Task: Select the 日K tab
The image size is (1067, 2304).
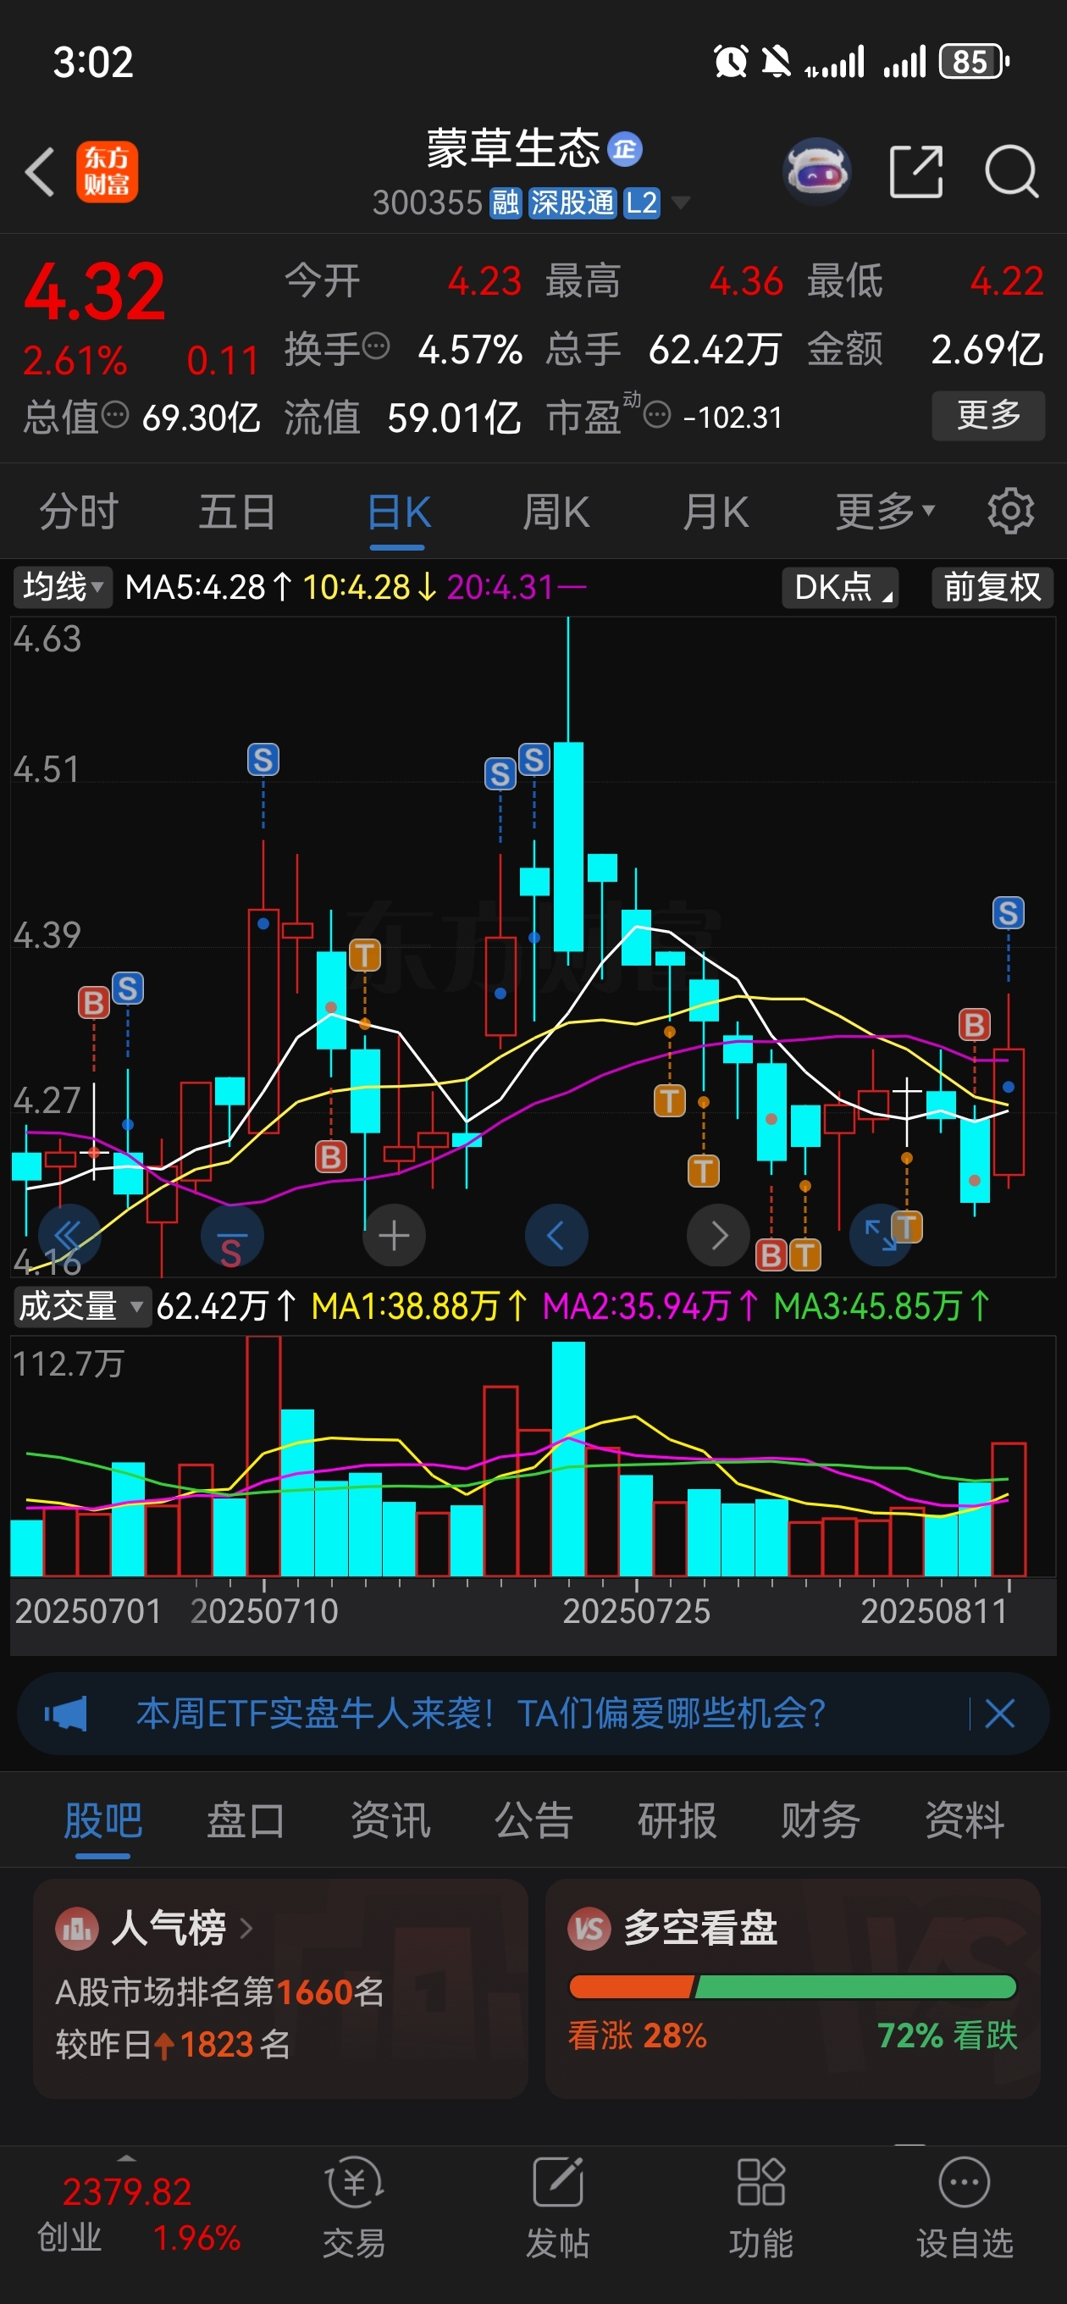Action: point(399,512)
